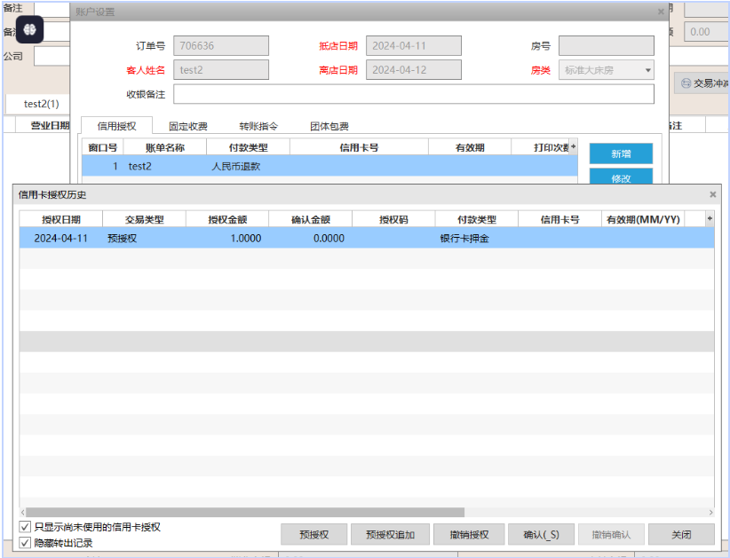Select the 团体包费 tab

pos(329,127)
